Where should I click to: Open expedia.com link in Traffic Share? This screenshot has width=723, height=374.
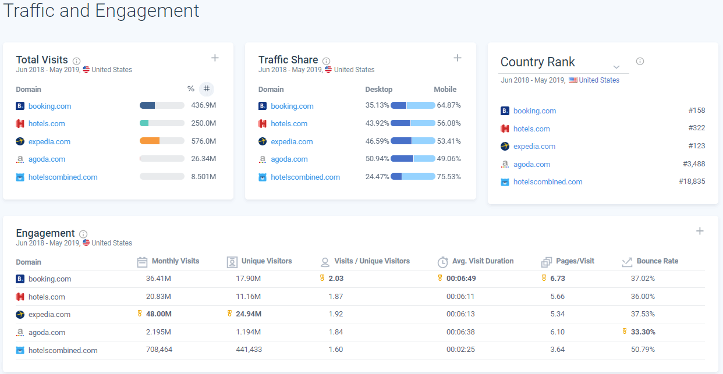[x=292, y=141]
